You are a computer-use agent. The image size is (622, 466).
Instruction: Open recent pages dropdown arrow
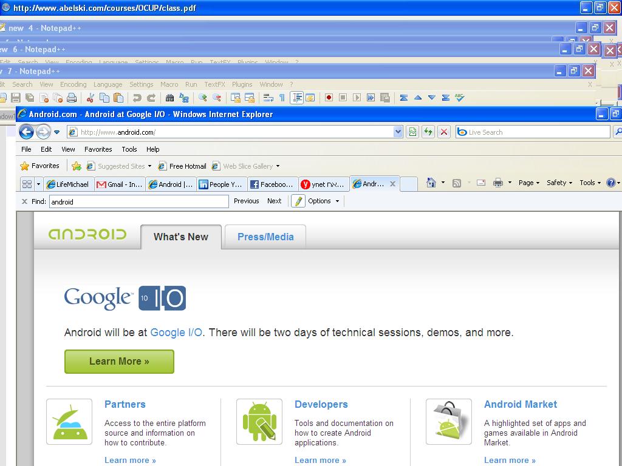[56, 132]
